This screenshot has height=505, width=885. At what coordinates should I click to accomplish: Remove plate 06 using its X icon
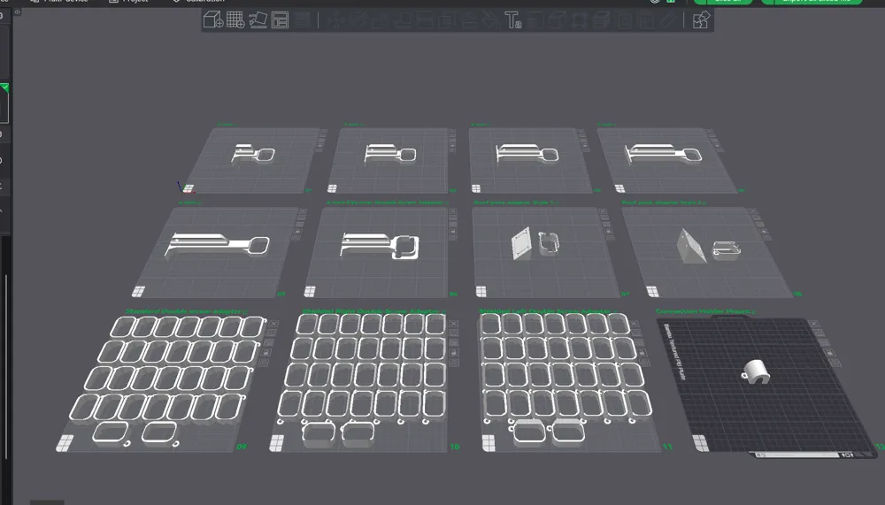(452, 212)
